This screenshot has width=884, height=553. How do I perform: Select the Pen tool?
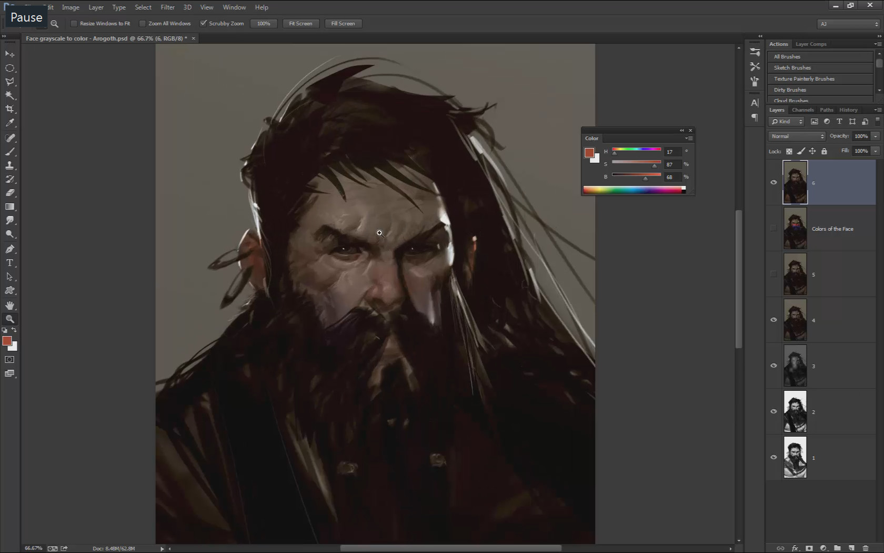(9, 249)
